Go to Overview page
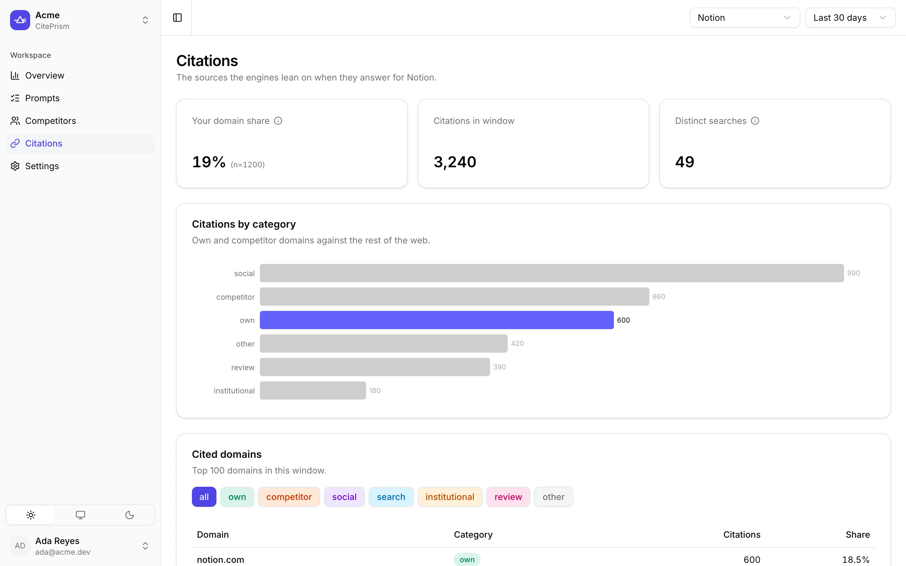The width and height of the screenshot is (906, 566). [80, 75]
